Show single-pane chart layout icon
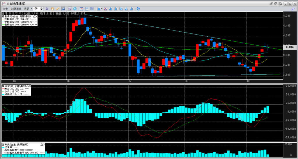This screenshot has width=298, height=159. [x=81, y=9]
